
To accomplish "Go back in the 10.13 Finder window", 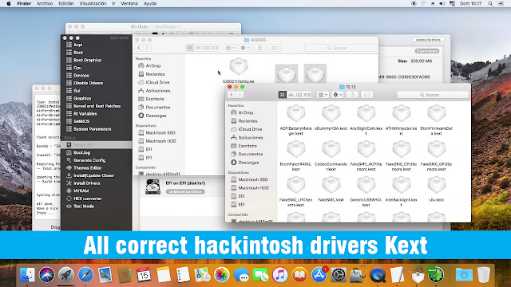I will [x=232, y=95].
